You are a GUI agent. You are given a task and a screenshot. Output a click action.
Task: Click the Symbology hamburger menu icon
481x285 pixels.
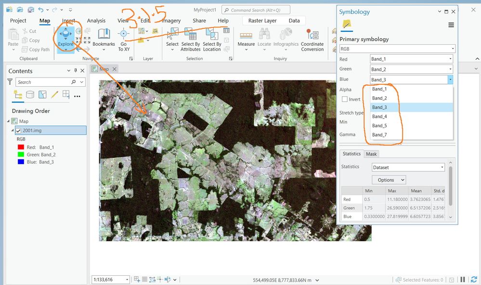[x=451, y=25]
